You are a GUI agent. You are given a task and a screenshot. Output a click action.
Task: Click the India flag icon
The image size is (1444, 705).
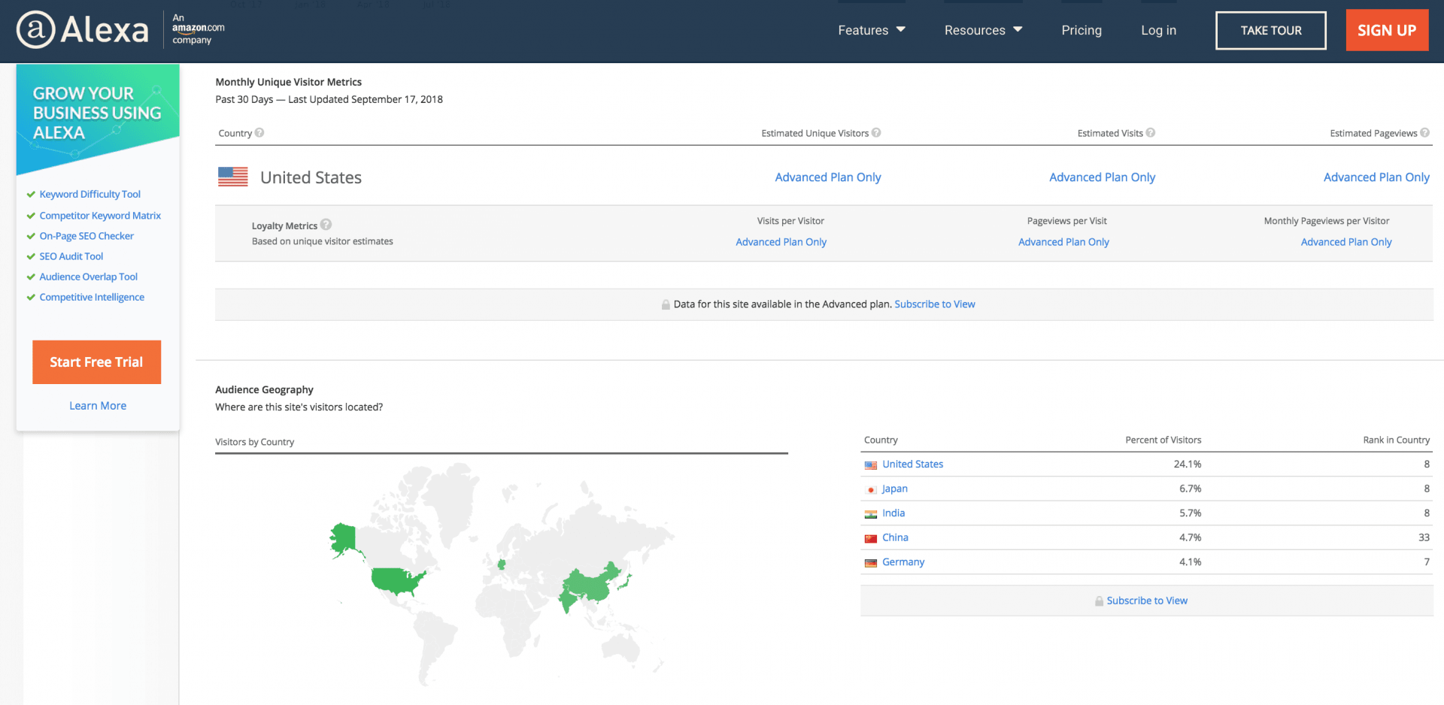click(x=871, y=514)
